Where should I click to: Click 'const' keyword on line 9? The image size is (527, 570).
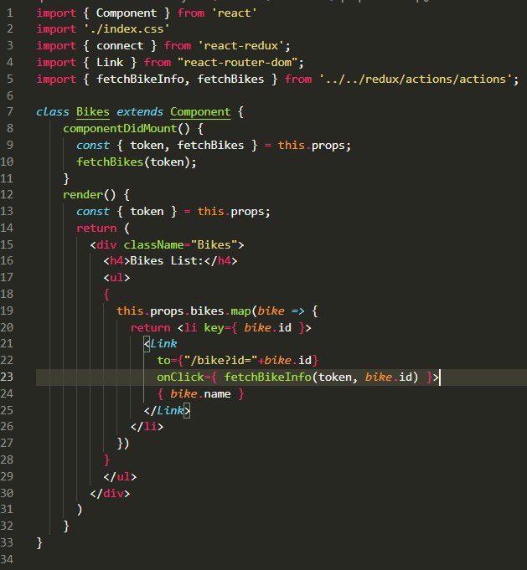[x=92, y=145]
